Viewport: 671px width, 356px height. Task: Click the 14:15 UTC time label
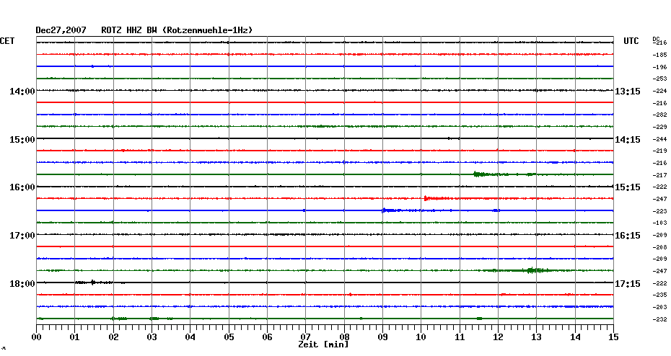pos(628,140)
